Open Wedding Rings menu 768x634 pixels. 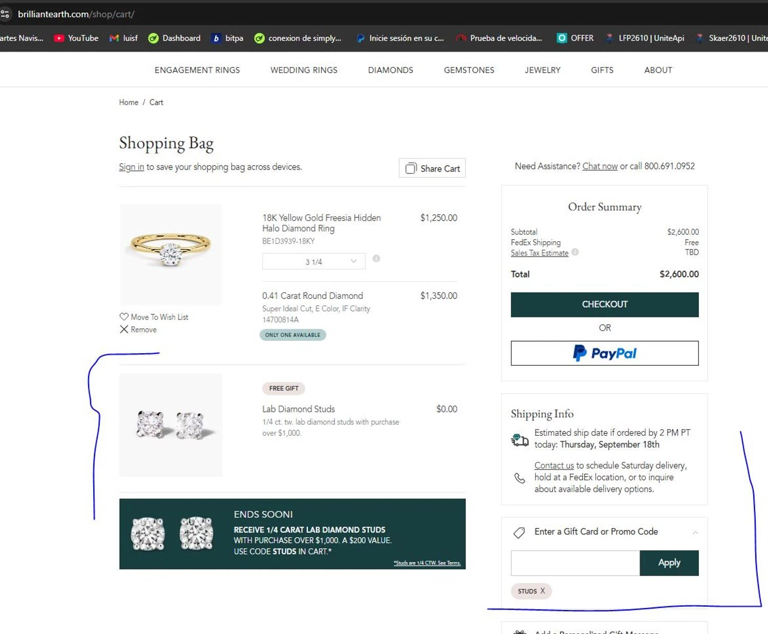click(304, 70)
